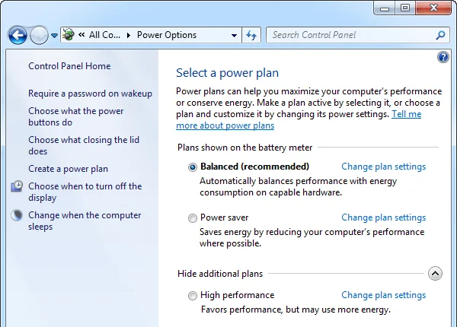Open Change plan settings for Balanced

pos(383,167)
